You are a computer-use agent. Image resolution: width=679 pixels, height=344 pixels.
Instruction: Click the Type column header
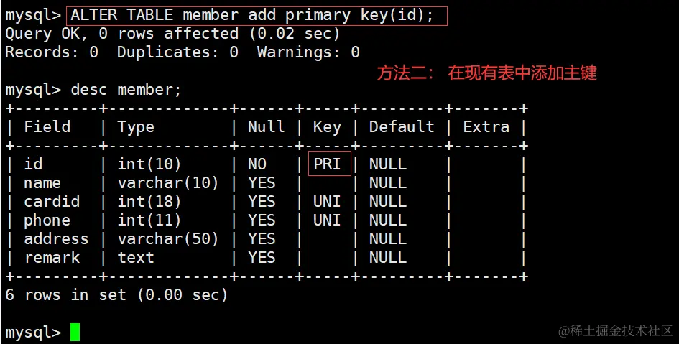pyautogui.click(x=136, y=127)
